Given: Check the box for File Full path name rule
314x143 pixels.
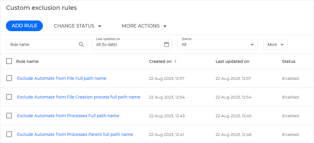Looking at the screenshot, I should [x=9, y=78].
